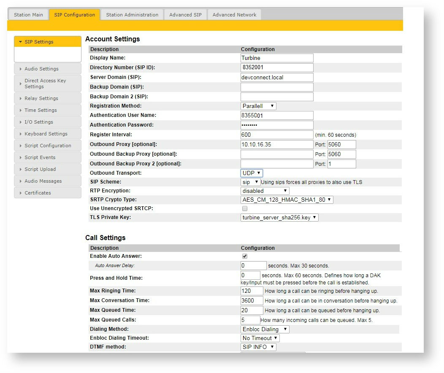
Task: Open the Outbound Transport dropdown
Action: coord(251,173)
